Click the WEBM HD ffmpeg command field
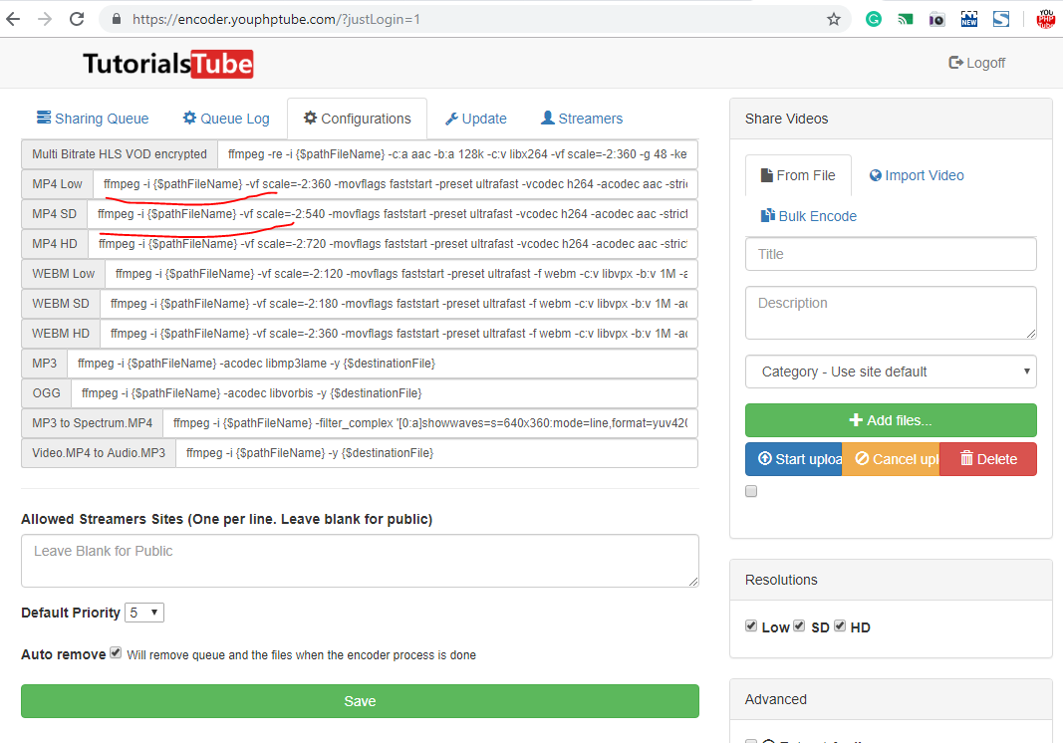Viewport: 1063px width, 743px height. tap(399, 334)
